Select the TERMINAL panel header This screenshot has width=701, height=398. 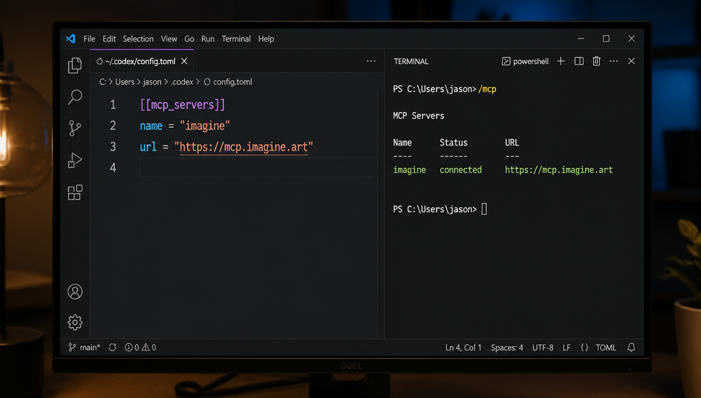pos(411,61)
